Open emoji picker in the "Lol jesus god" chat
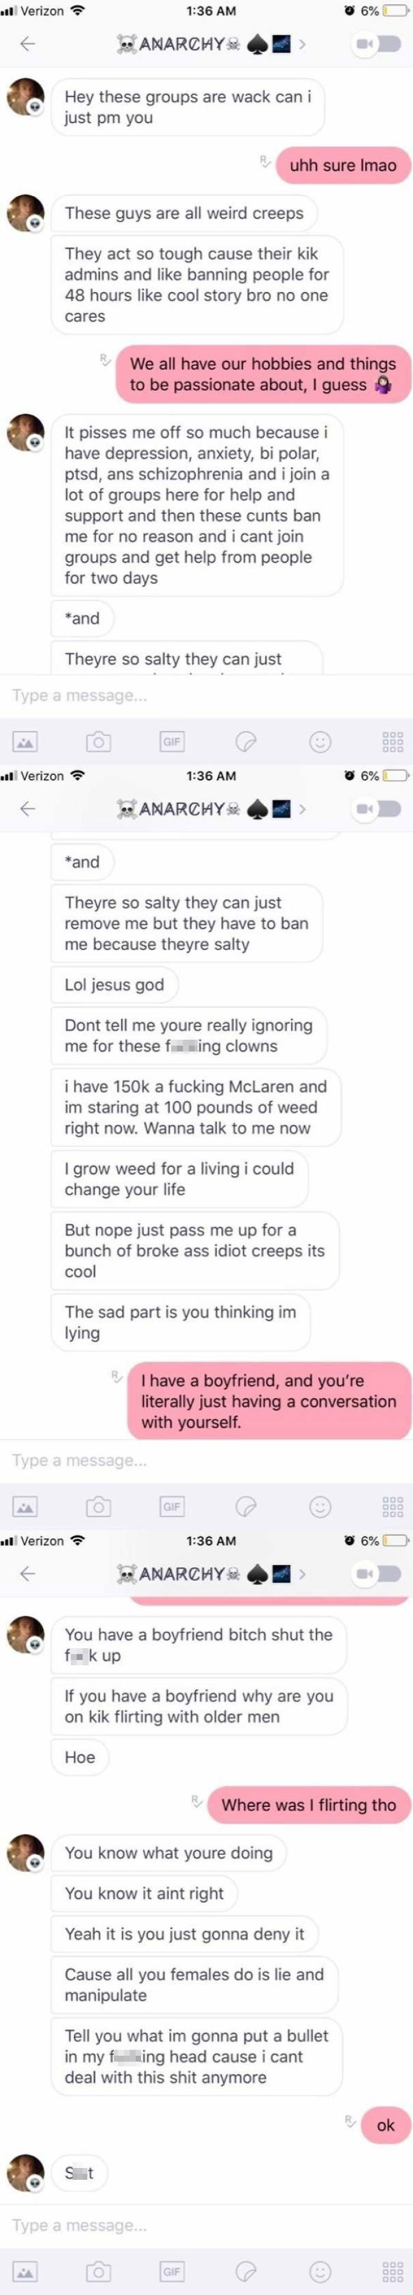The width and height of the screenshot is (413, 2295). (320, 1506)
